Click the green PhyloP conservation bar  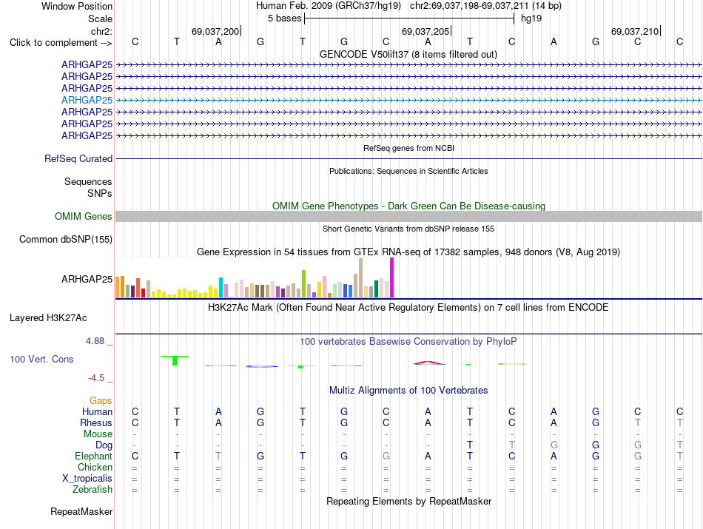coord(175,360)
